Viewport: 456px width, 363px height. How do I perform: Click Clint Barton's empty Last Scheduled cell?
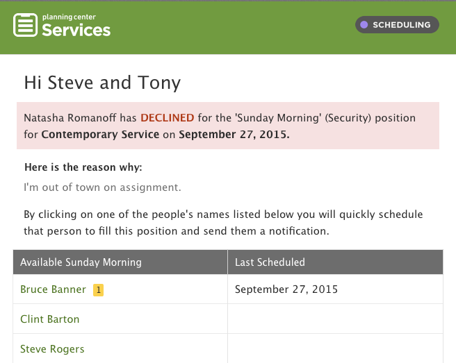coord(335,319)
